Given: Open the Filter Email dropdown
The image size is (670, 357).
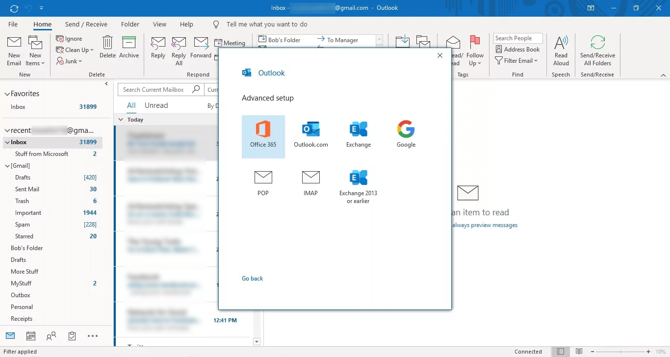Looking at the screenshot, I should [517, 61].
